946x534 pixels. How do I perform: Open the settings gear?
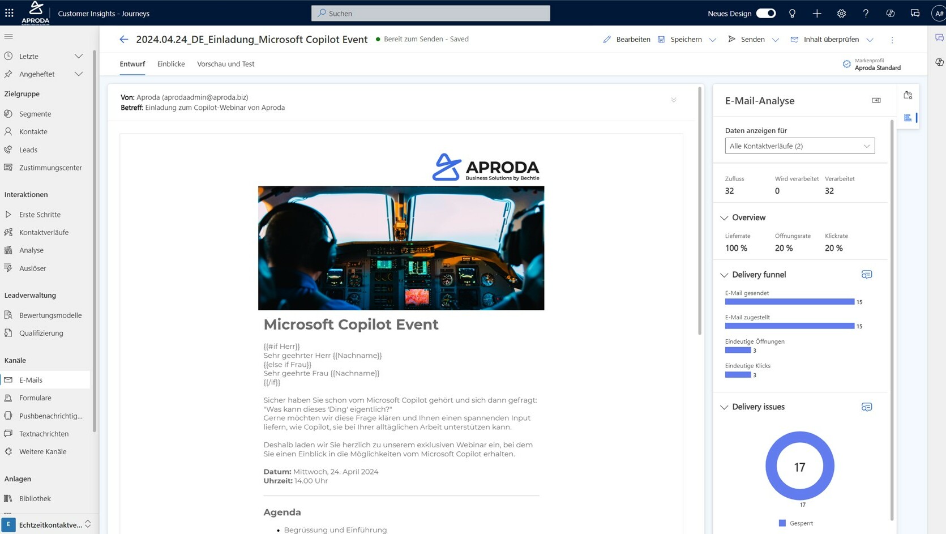tap(841, 13)
